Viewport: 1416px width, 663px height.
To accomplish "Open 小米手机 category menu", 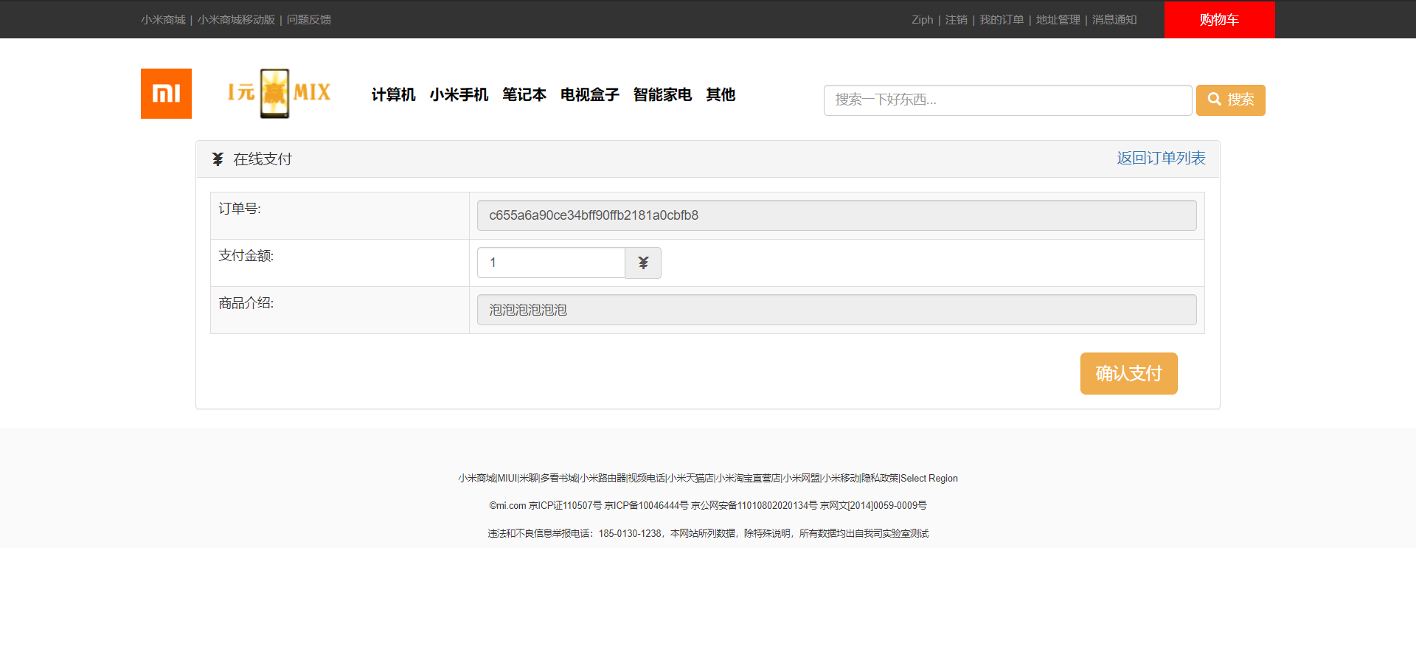I will coord(459,94).
